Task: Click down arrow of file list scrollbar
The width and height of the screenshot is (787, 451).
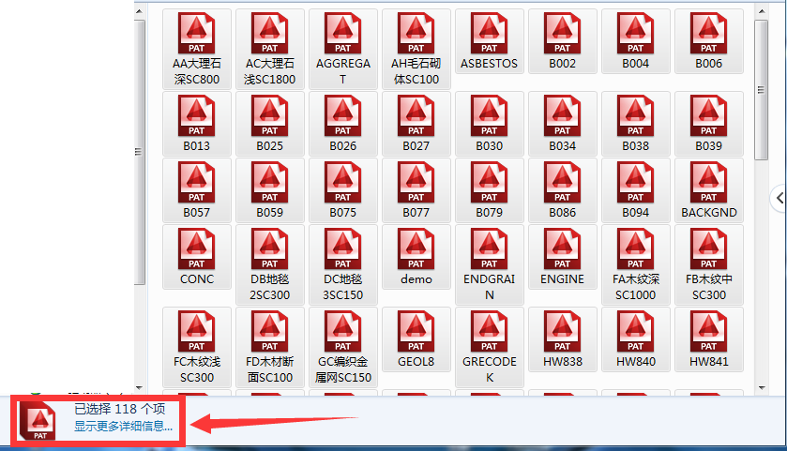Action: coord(762,388)
